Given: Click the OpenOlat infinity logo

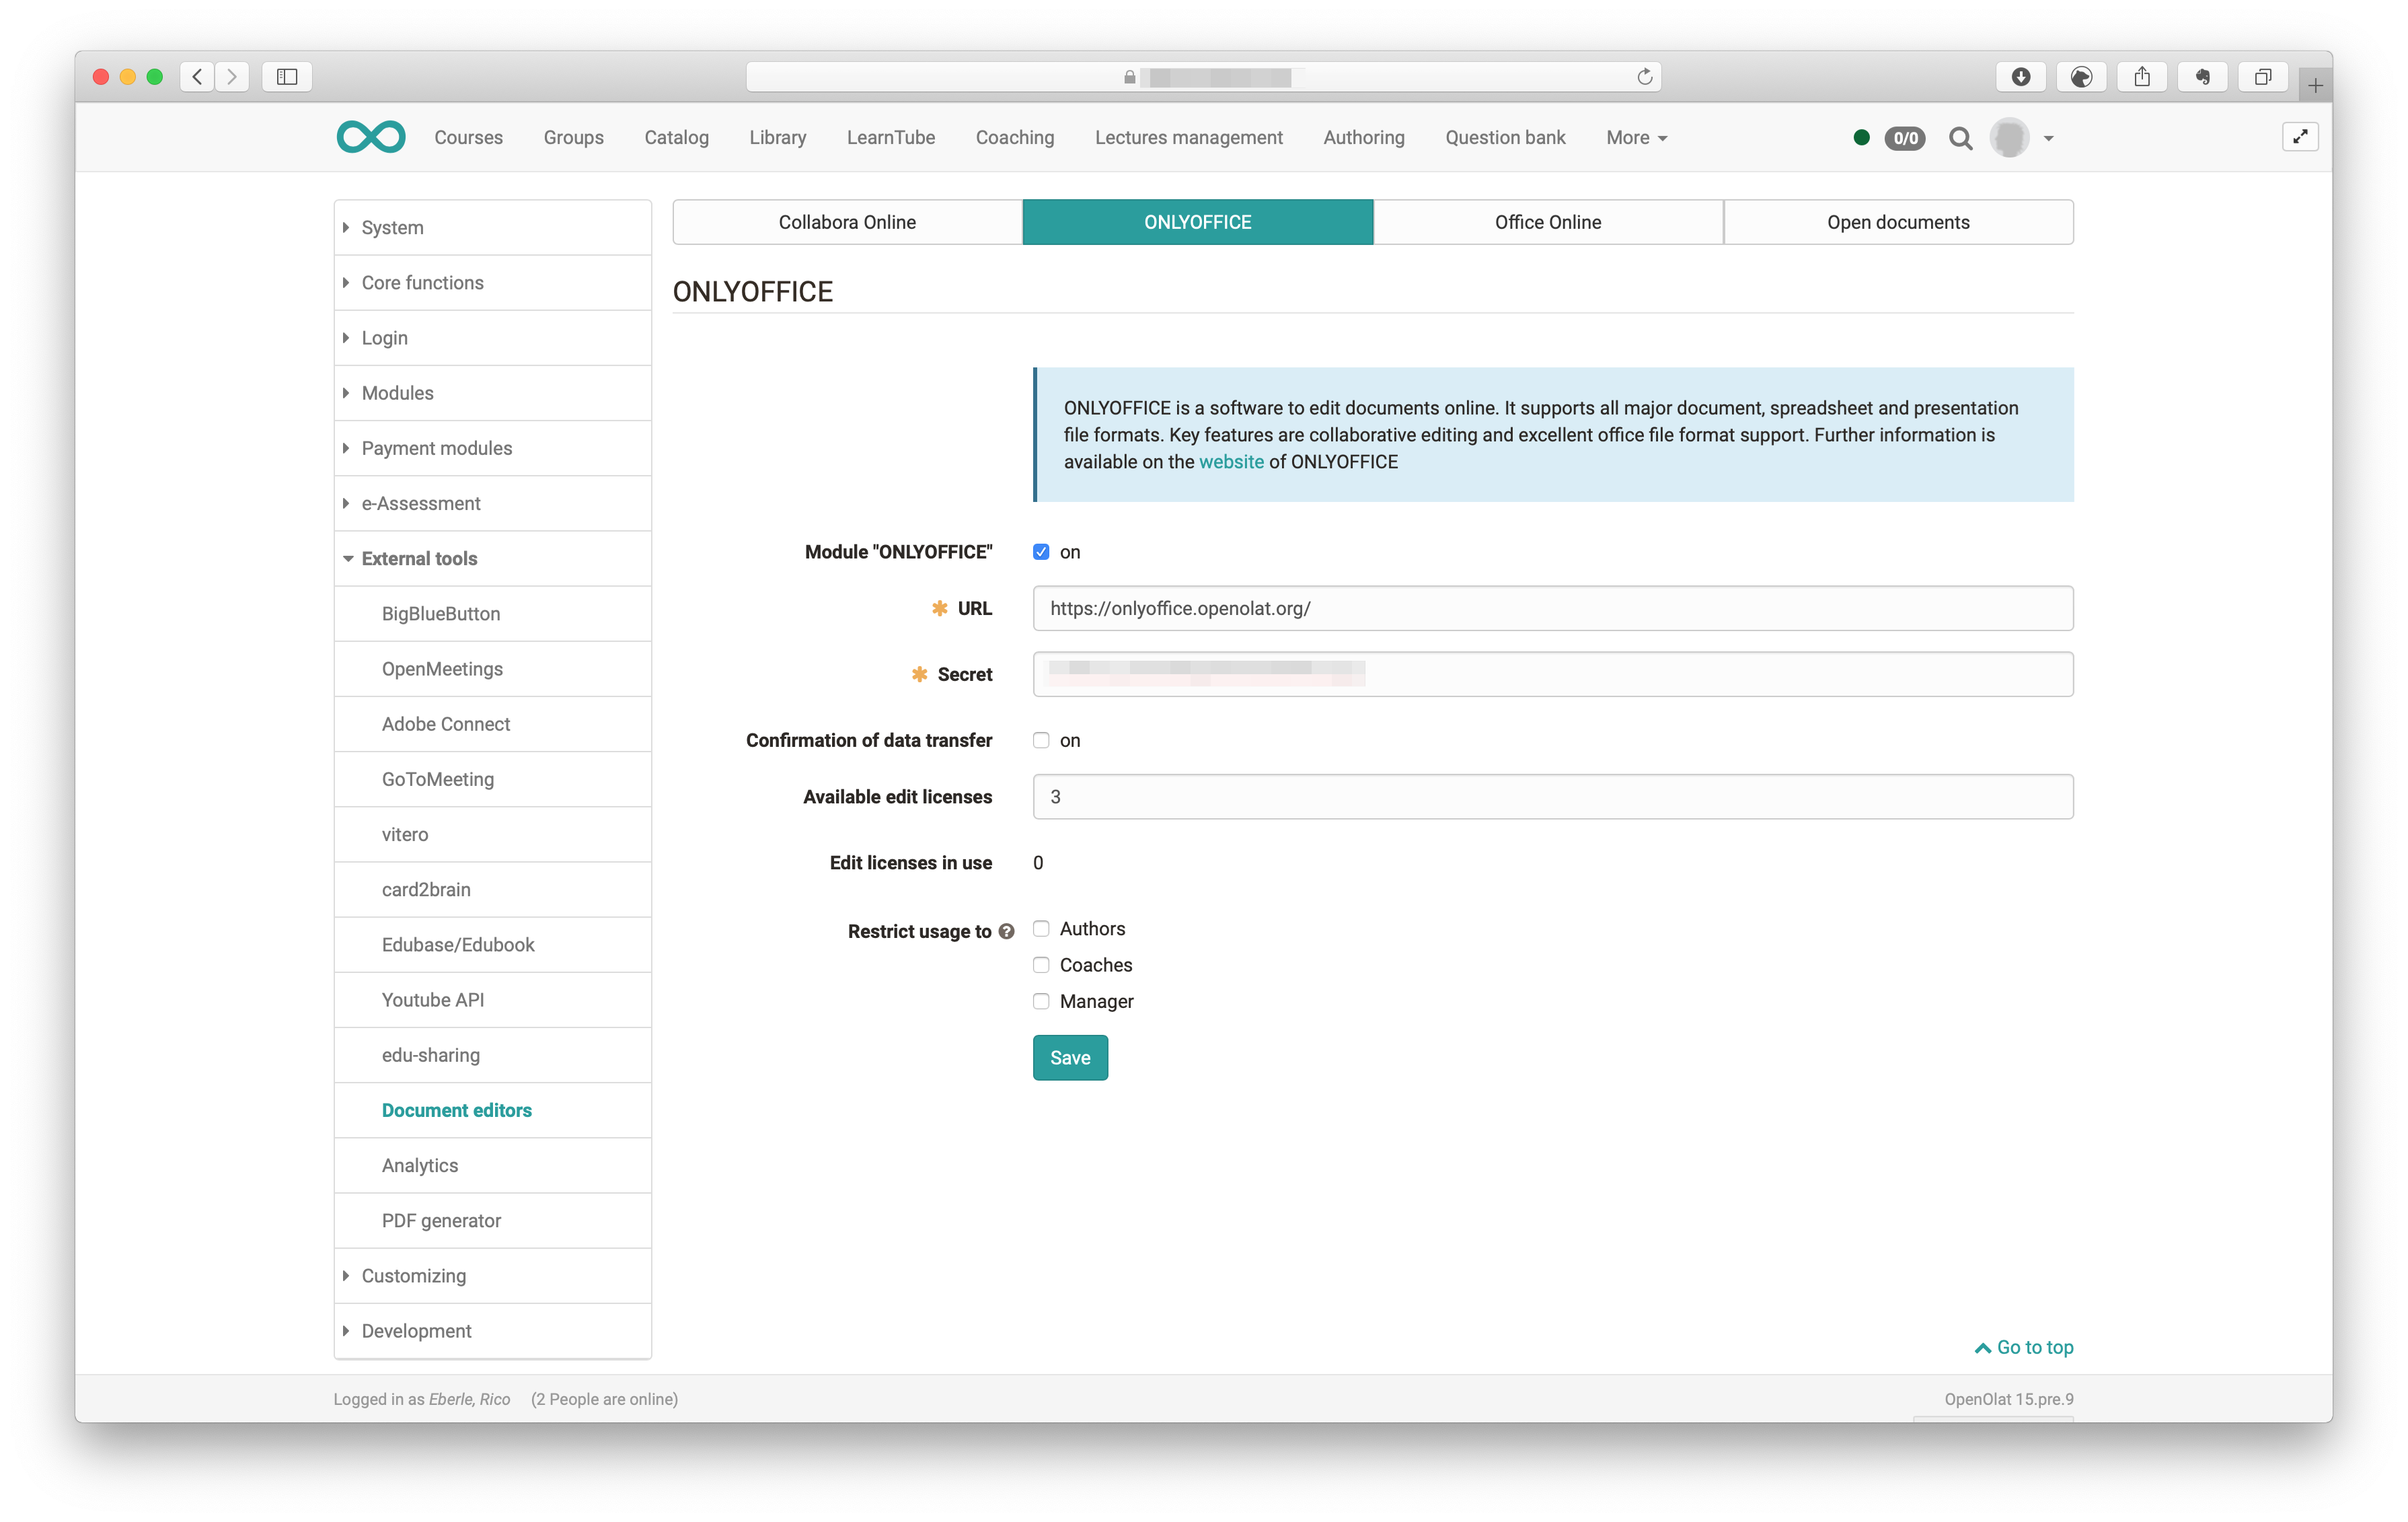Looking at the screenshot, I should point(371,137).
